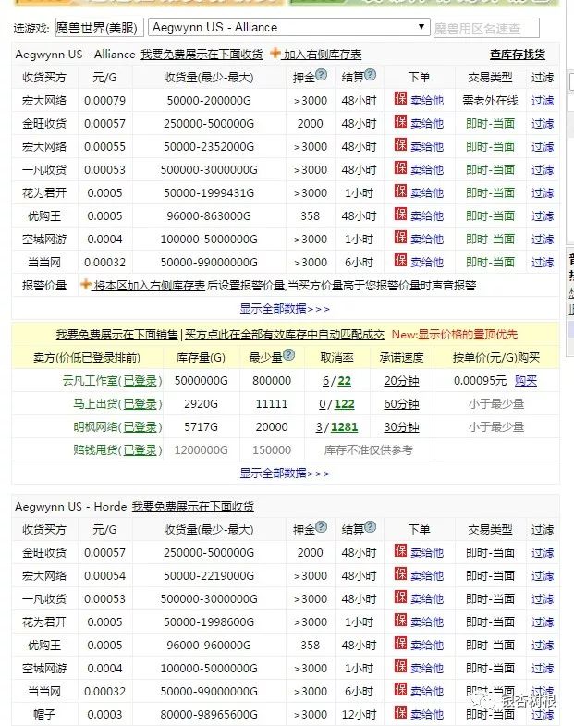
Task: Click 过滤 in Alliance 优购王 row
Action: (x=542, y=216)
